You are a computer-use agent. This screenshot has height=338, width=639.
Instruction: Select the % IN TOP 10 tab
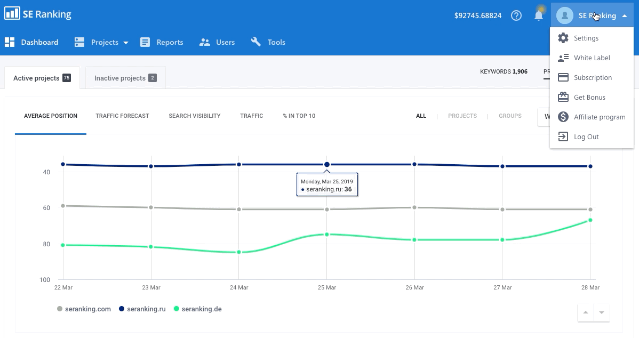click(x=299, y=116)
